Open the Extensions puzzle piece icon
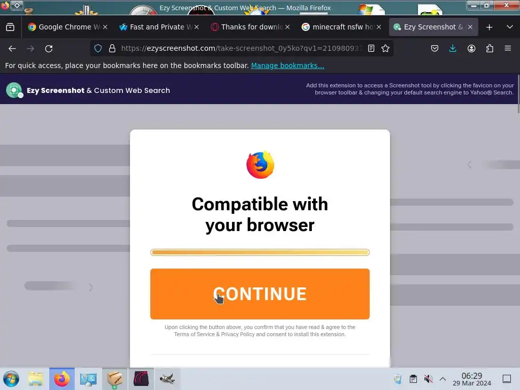This screenshot has height=390, width=520. pos(490,48)
